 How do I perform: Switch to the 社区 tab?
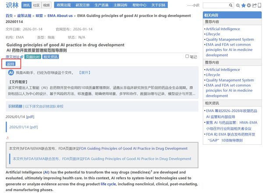tap(36, 5)
